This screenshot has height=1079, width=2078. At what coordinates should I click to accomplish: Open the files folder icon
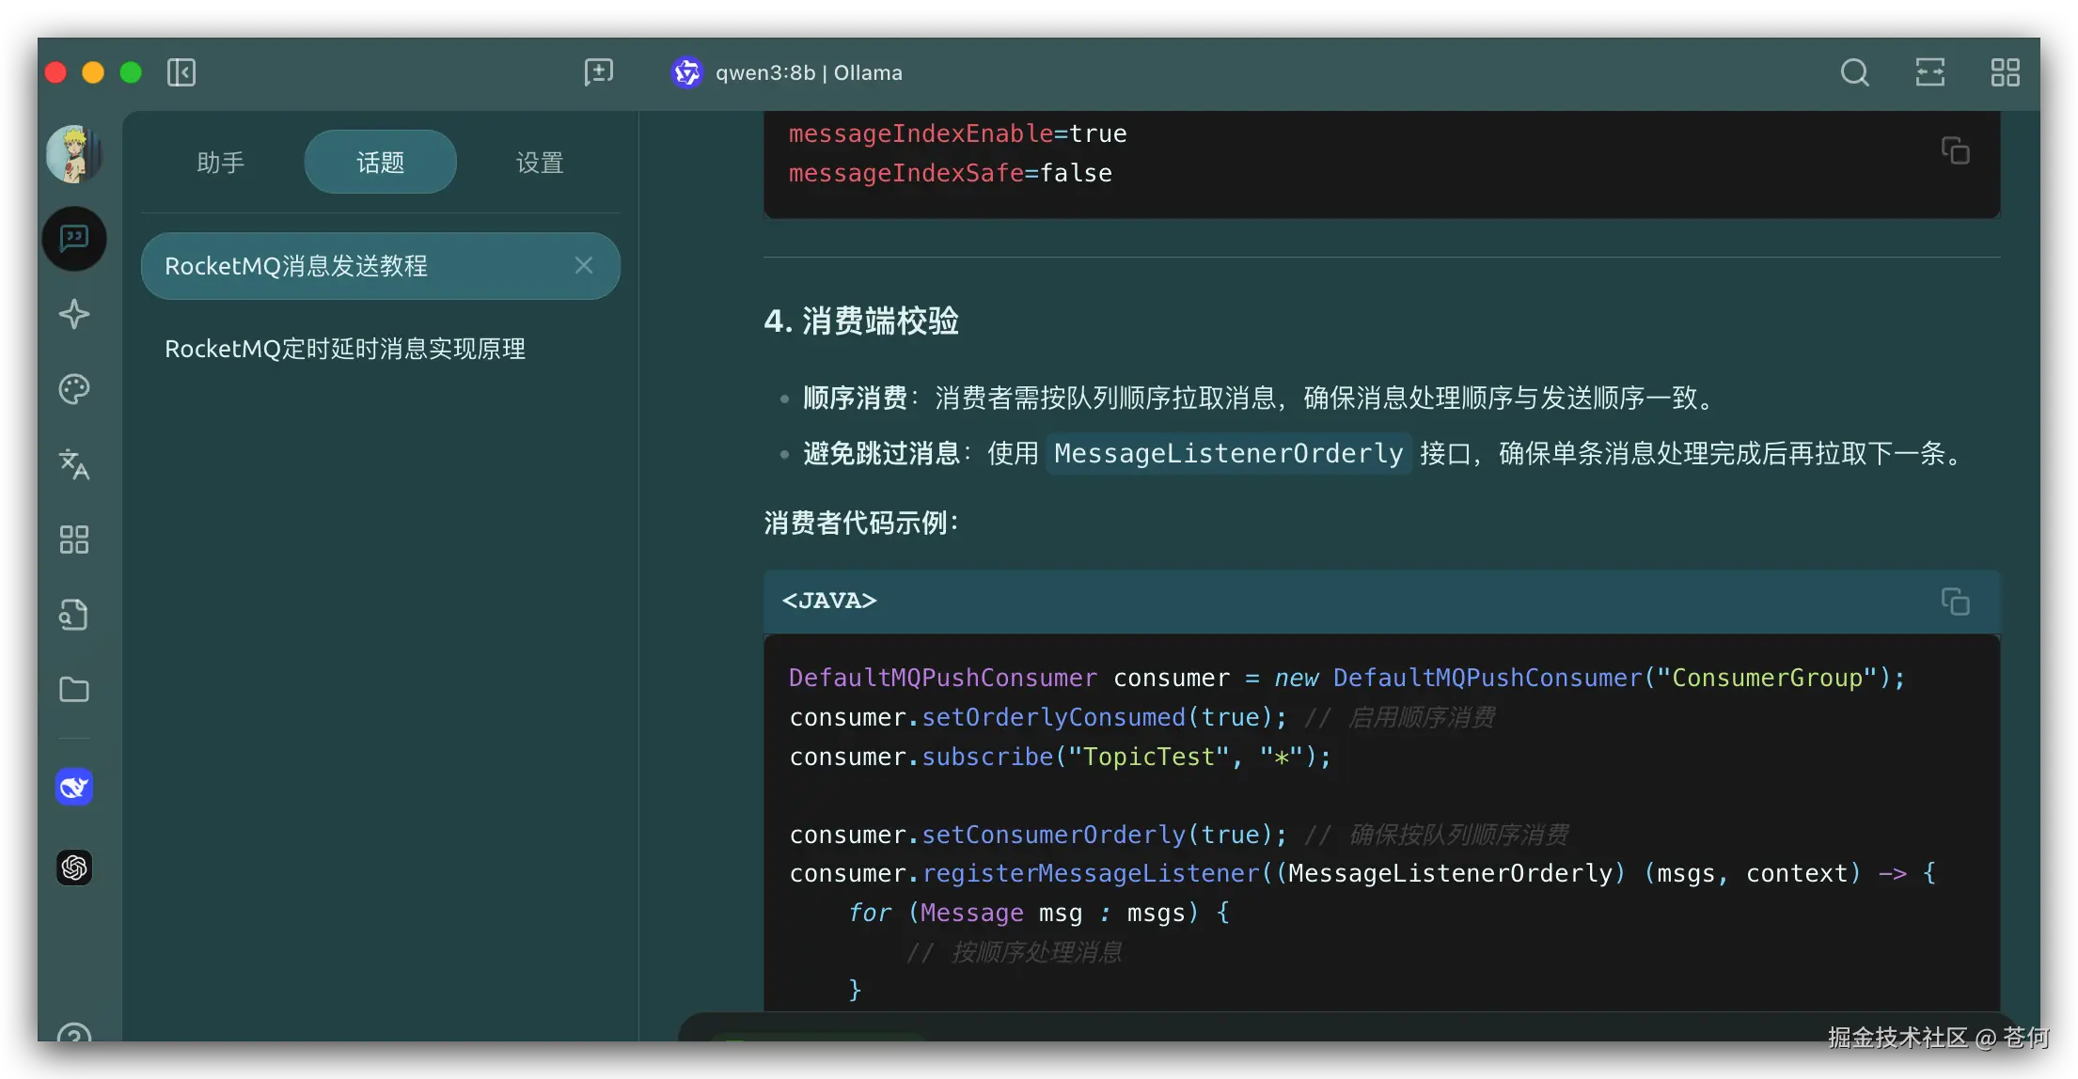(74, 690)
